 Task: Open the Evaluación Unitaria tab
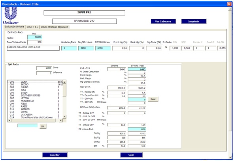click(14, 27)
